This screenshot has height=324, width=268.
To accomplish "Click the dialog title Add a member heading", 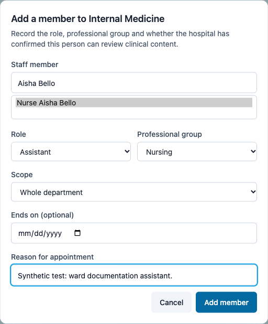I will [88, 18].
